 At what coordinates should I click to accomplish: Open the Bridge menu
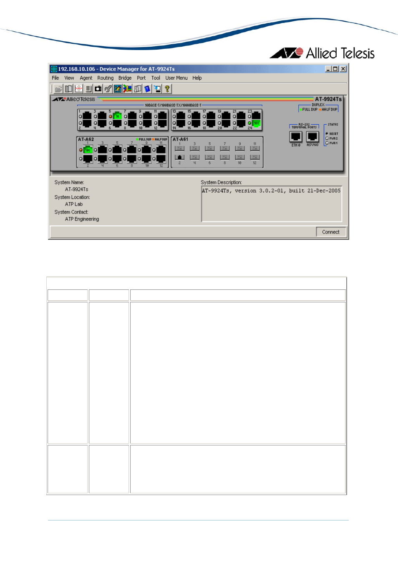(125, 78)
